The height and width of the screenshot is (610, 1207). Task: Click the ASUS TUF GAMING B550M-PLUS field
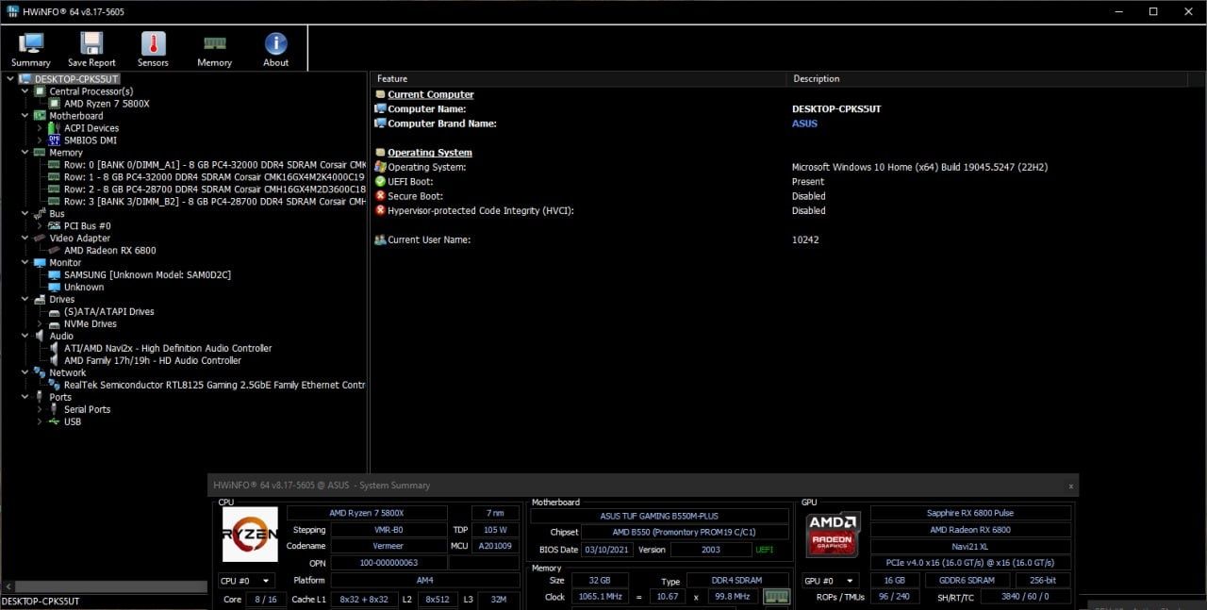pos(659,516)
